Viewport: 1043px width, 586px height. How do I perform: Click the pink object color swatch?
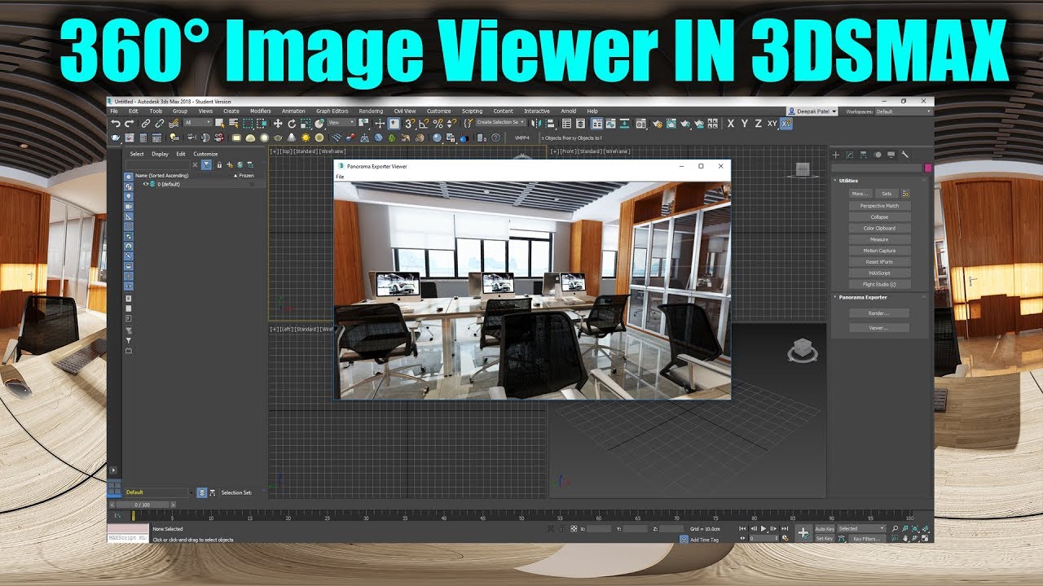click(927, 168)
